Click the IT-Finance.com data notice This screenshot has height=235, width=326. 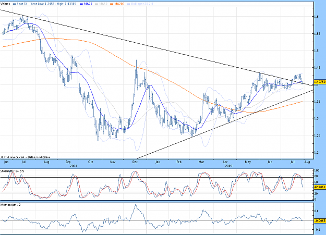point(26,157)
